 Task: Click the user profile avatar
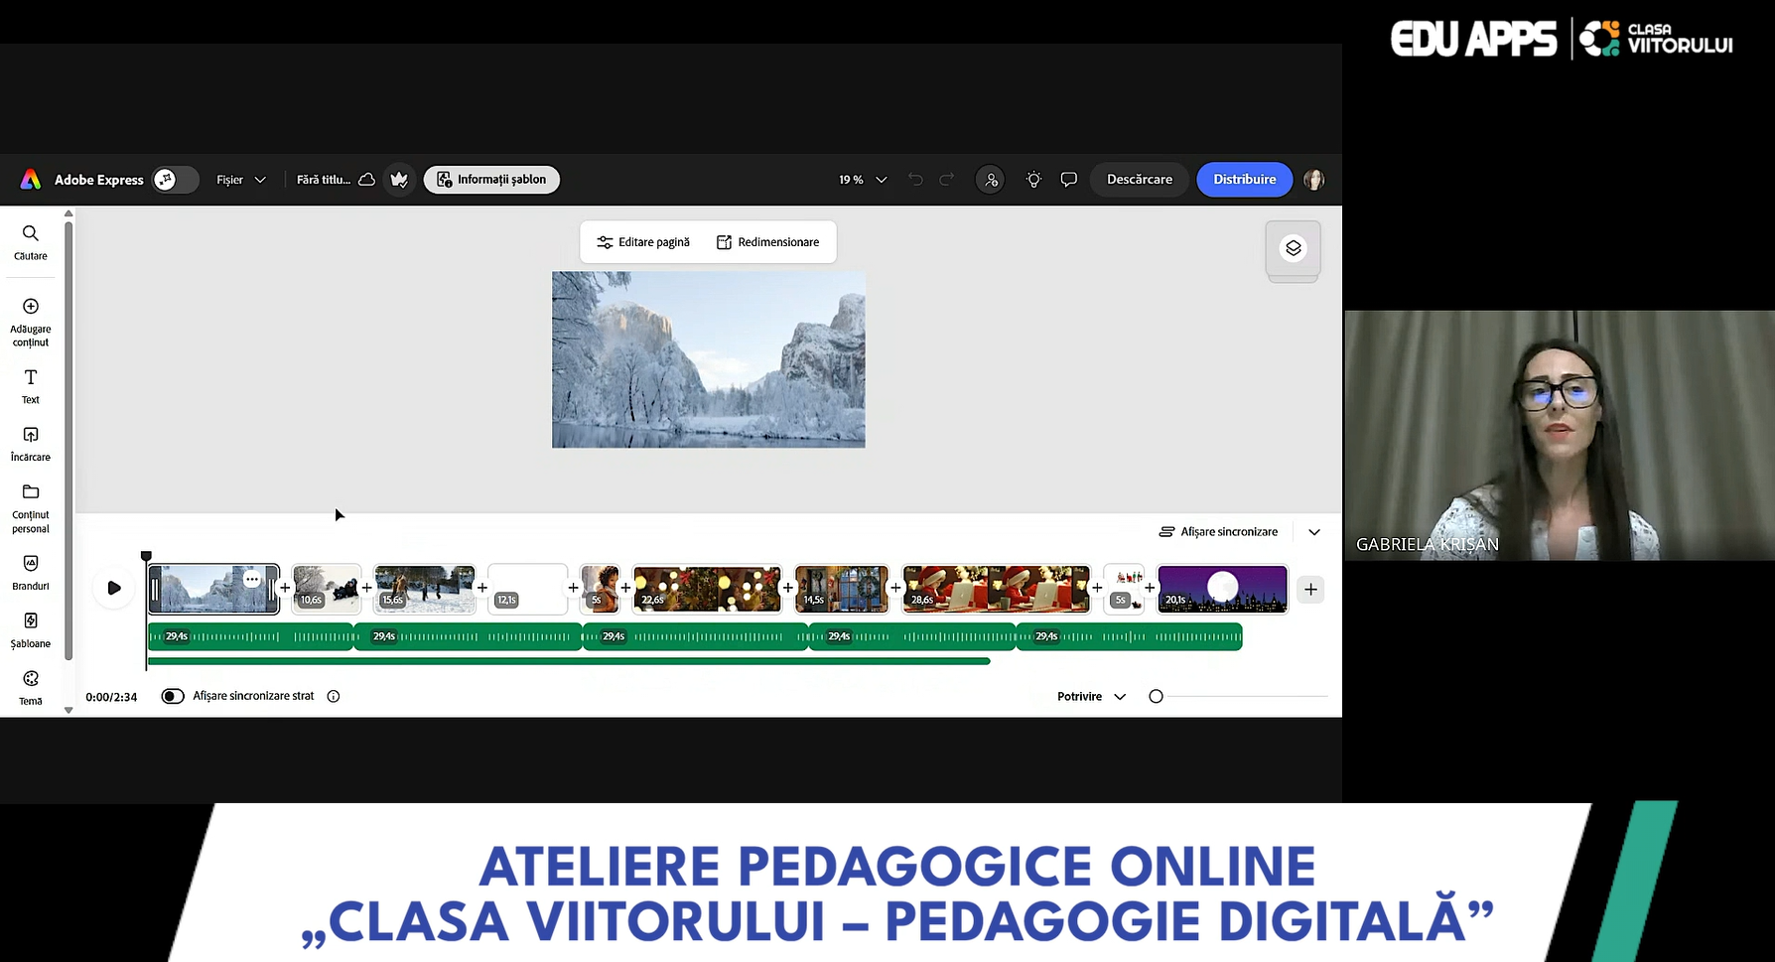click(1313, 180)
